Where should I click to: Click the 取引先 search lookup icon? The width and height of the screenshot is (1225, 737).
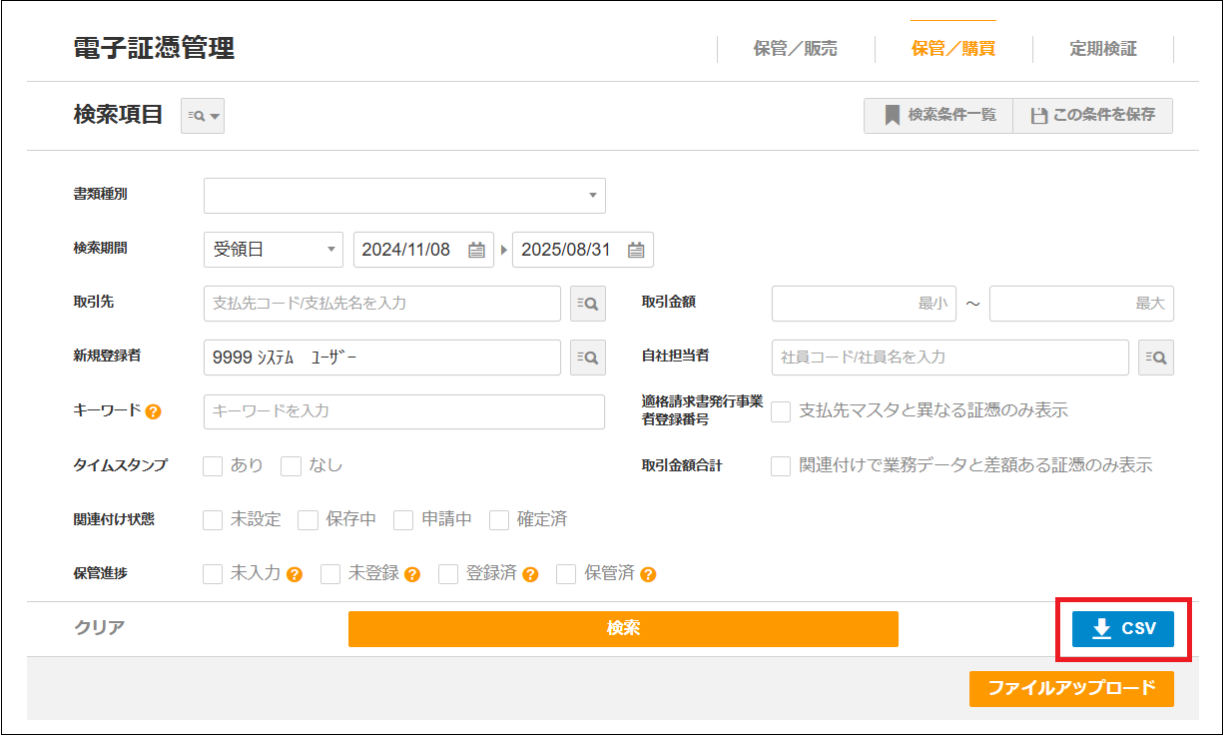588,304
